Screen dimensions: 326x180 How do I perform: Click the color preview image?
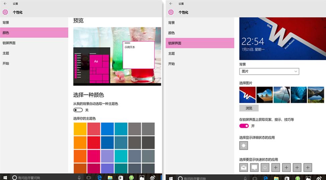pyautogui.click(x=117, y=56)
